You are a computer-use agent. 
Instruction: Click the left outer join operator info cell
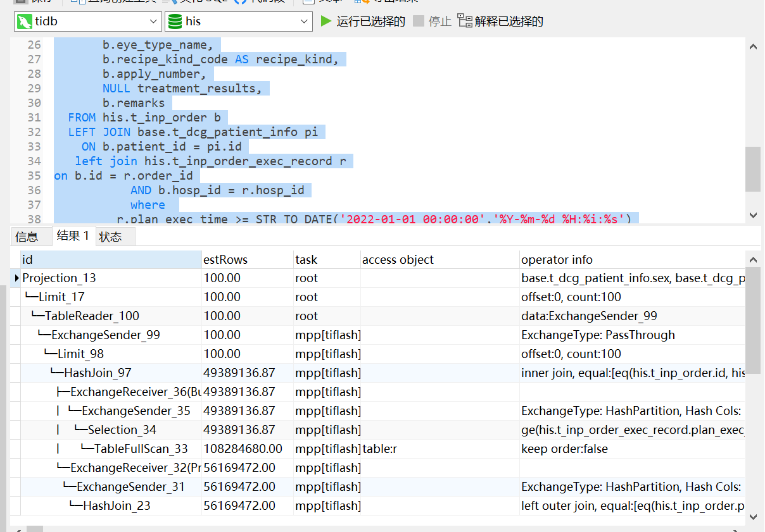(x=632, y=506)
